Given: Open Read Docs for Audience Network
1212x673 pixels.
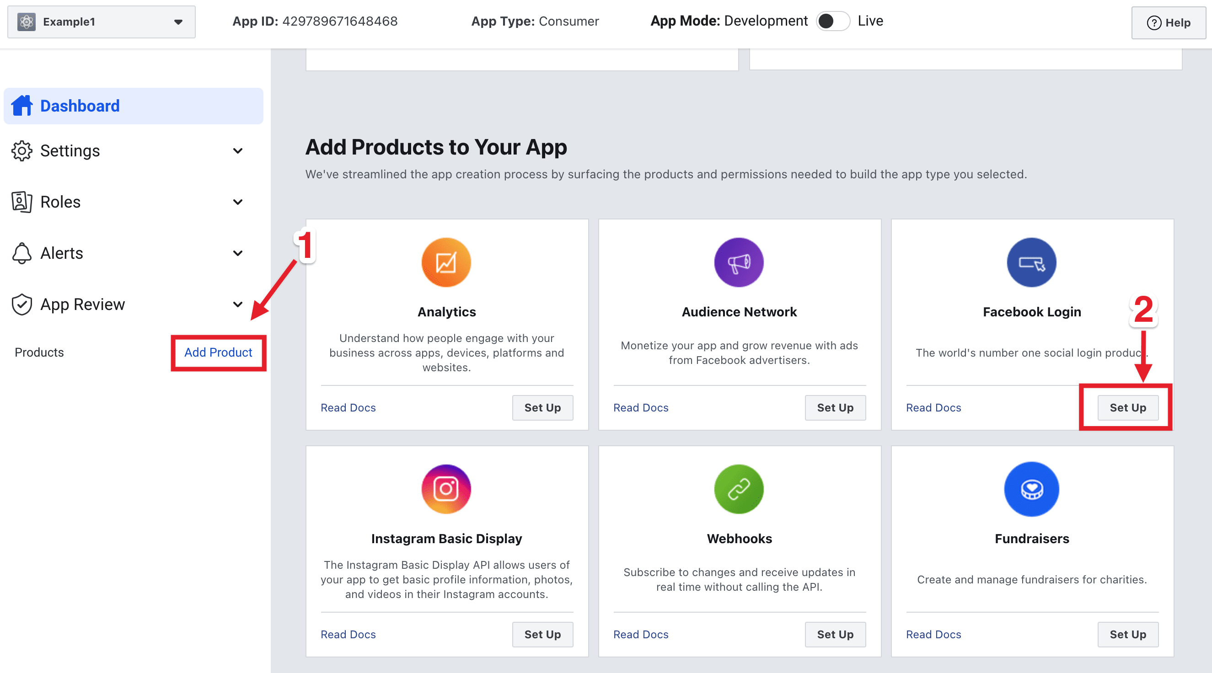Looking at the screenshot, I should point(641,408).
